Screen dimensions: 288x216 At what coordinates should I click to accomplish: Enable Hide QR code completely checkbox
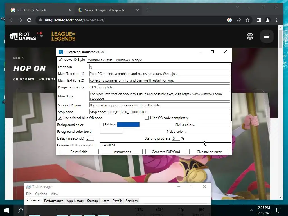(x=147, y=118)
